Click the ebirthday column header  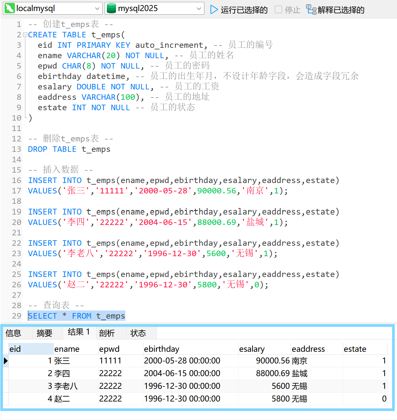pyautogui.click(x=190, y=349)
